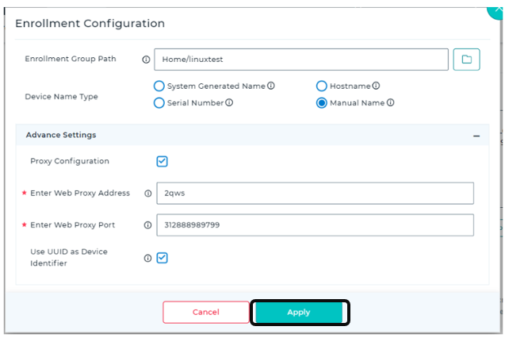Select the Manual Name radio button

[321, 103]
